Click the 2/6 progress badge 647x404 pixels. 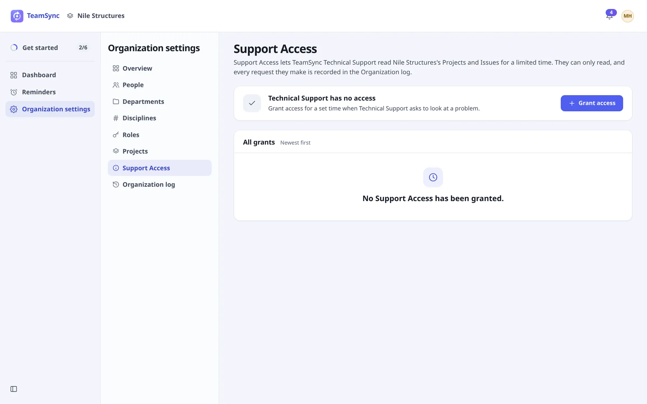[83, 48]
